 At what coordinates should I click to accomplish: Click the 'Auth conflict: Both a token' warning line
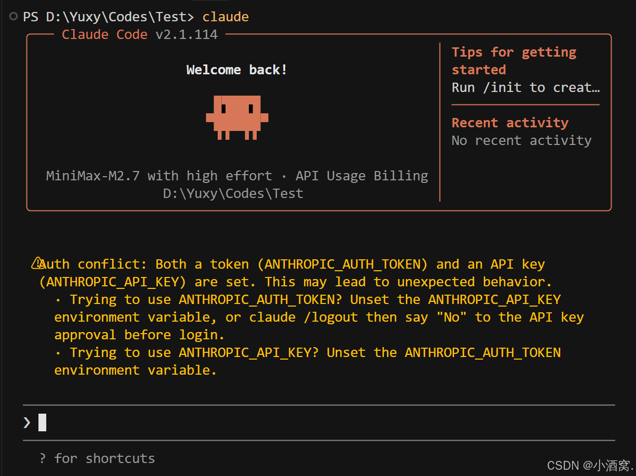coord(292,264)
